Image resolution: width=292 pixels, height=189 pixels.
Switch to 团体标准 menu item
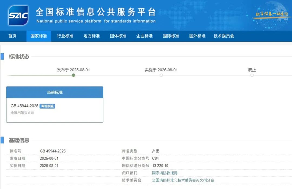click(x=118, y=36)
